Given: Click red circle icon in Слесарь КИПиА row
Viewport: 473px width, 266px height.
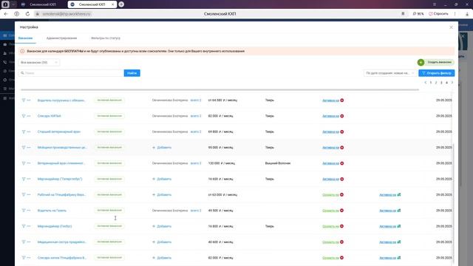Looking at the screenshot, I should (x=342, y=116).
